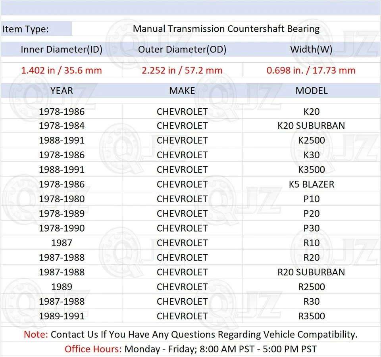Click the 1.402 in / 35.6 mm value
Viewport: 381px width, 357px height.
[62, 70]
